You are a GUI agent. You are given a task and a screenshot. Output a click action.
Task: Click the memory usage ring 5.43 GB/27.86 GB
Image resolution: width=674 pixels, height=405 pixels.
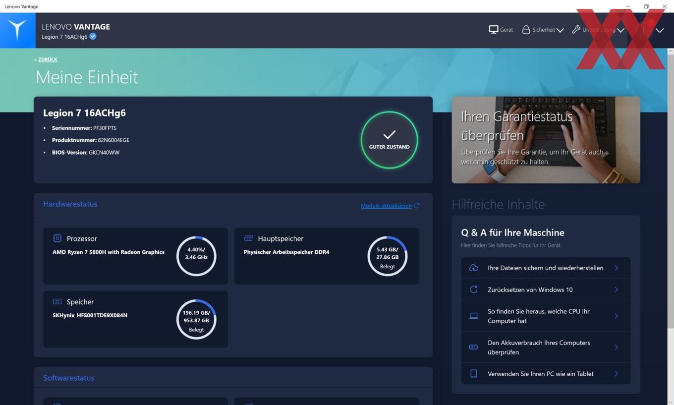388,256
